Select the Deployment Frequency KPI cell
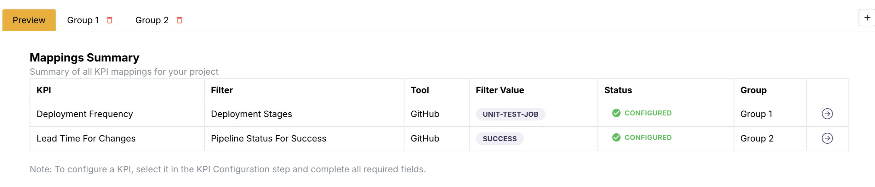 click(85, 114)
